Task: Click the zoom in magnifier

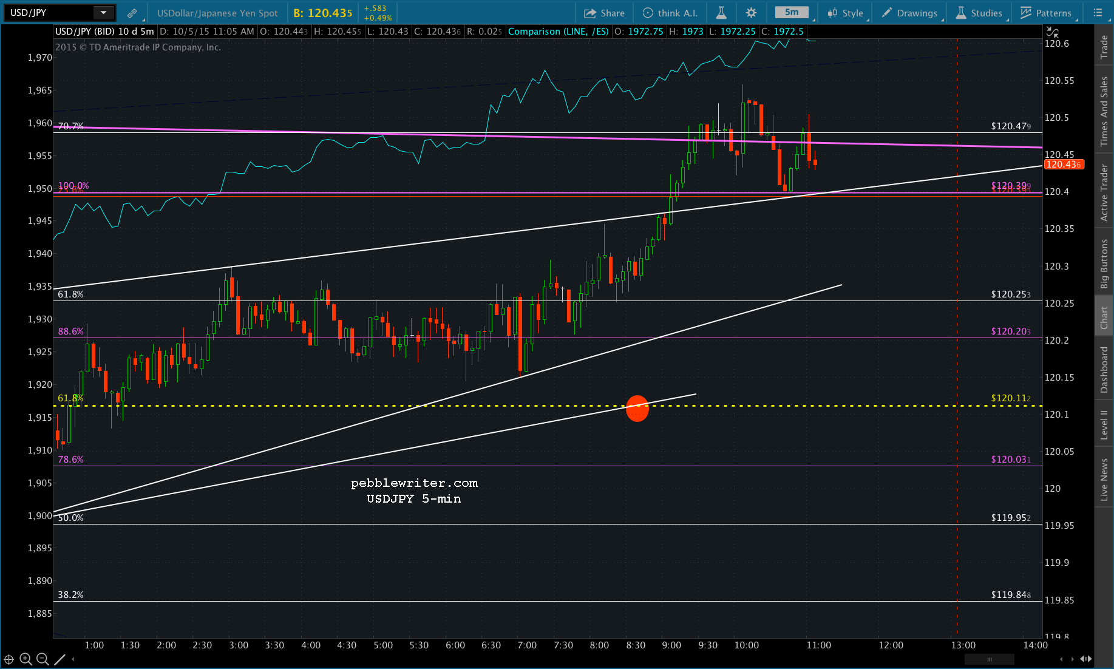Action: click(25, 659)
